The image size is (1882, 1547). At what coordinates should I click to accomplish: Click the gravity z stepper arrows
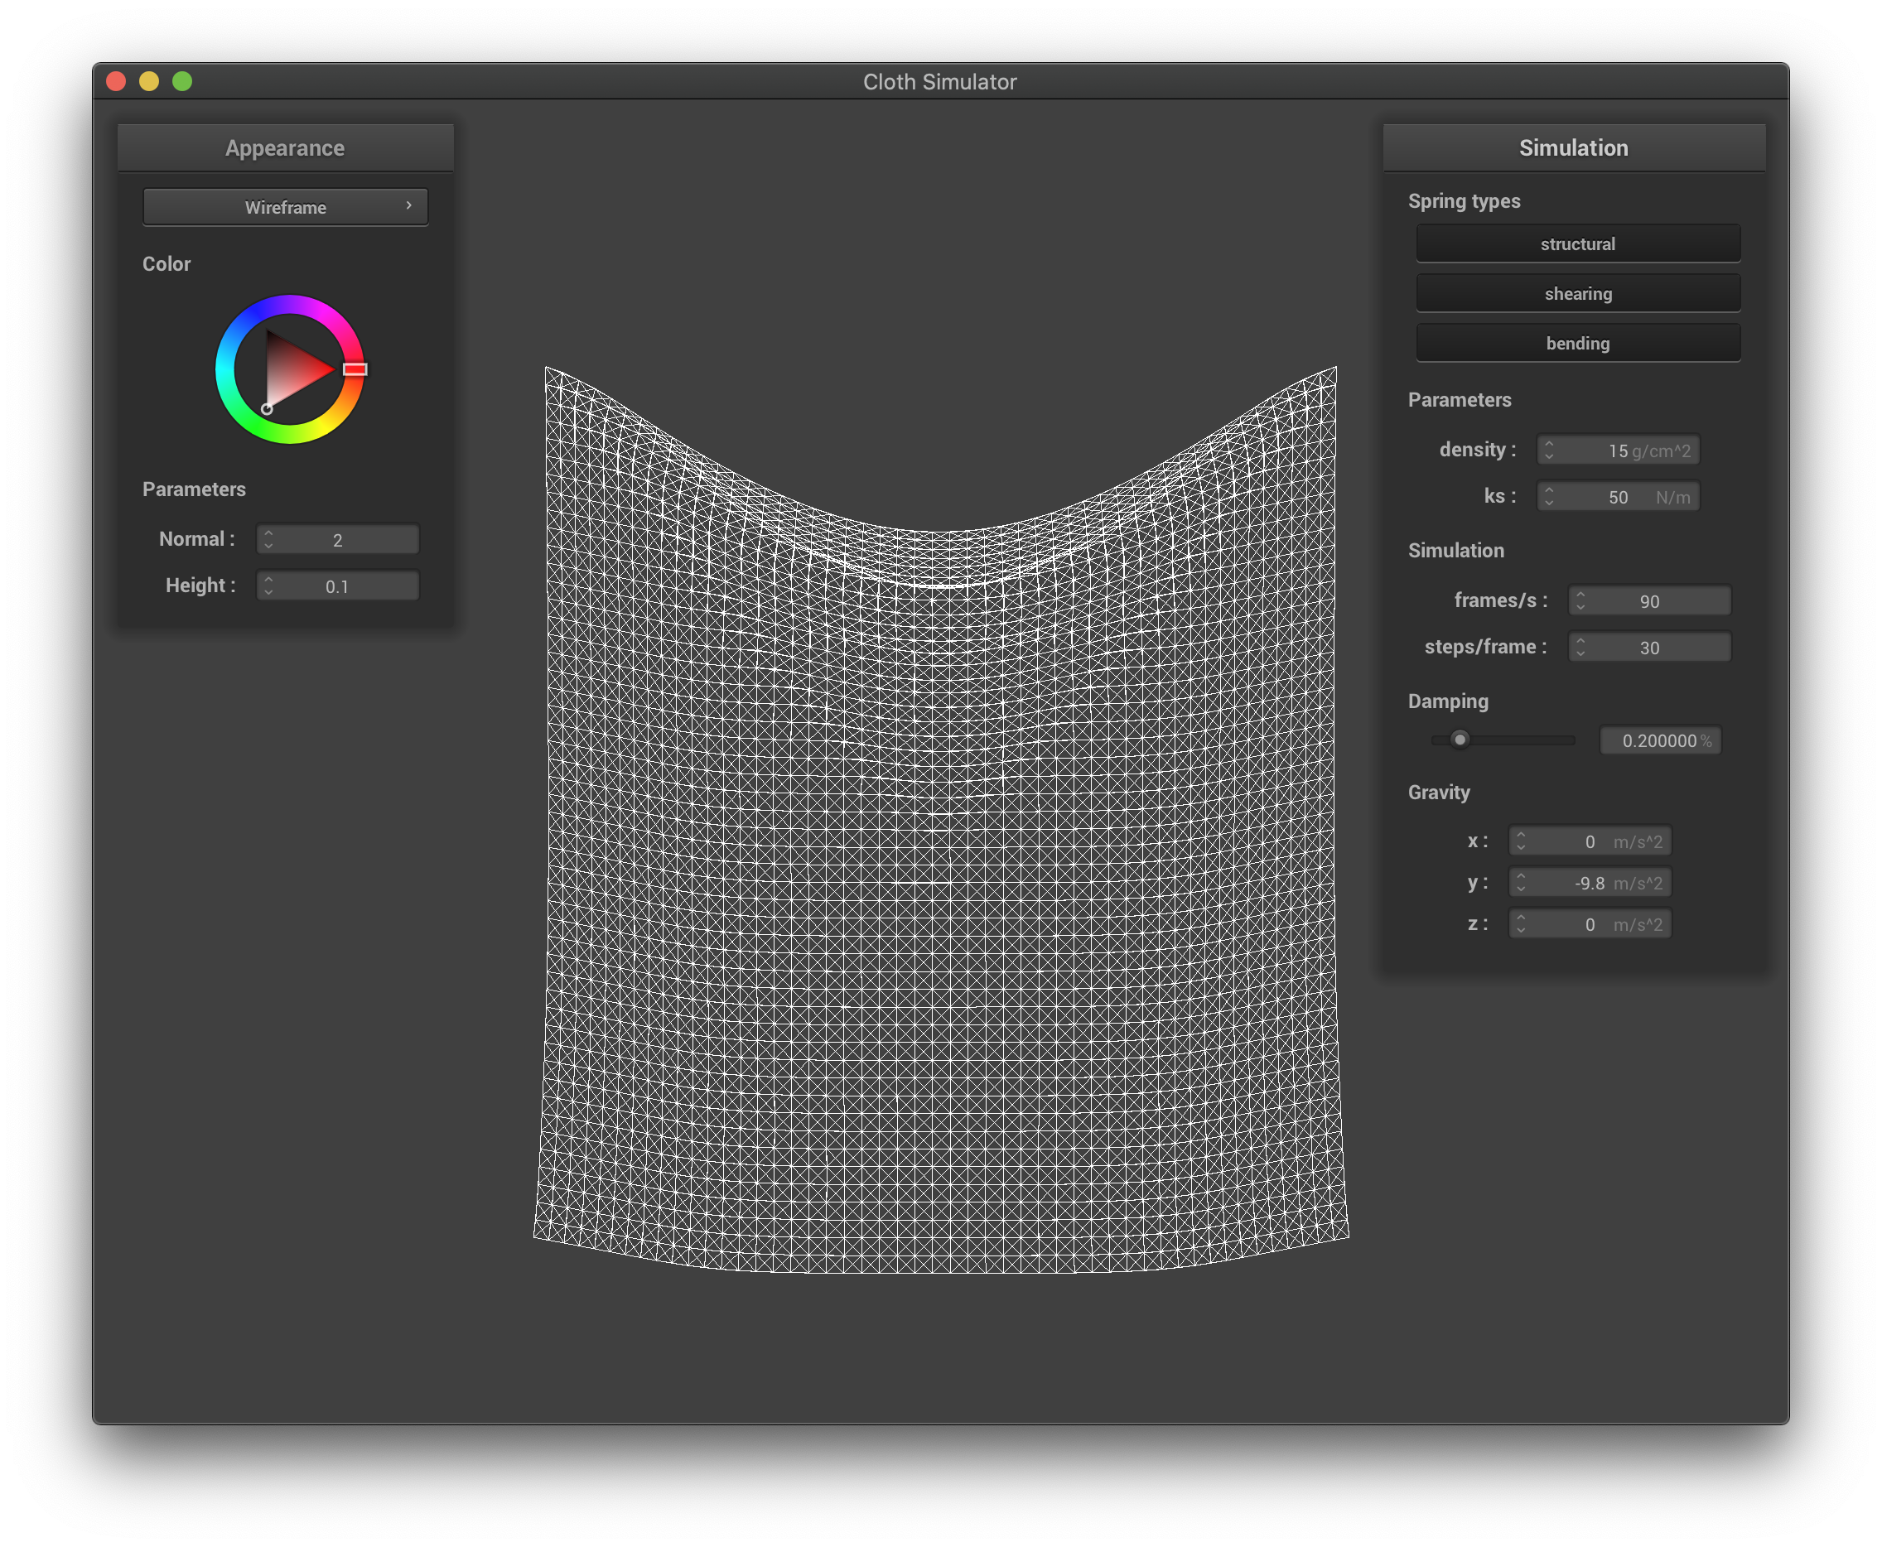1520,924
